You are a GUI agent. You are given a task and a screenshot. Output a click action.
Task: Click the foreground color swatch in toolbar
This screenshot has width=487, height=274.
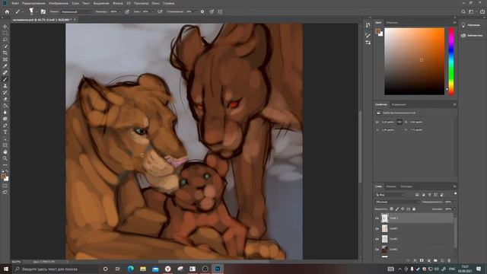point(4,177)
